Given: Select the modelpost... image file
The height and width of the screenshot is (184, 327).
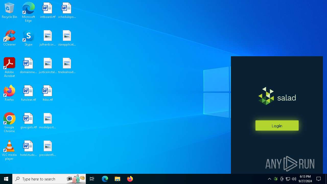Looking at the screenshot, I should [48, 121].
